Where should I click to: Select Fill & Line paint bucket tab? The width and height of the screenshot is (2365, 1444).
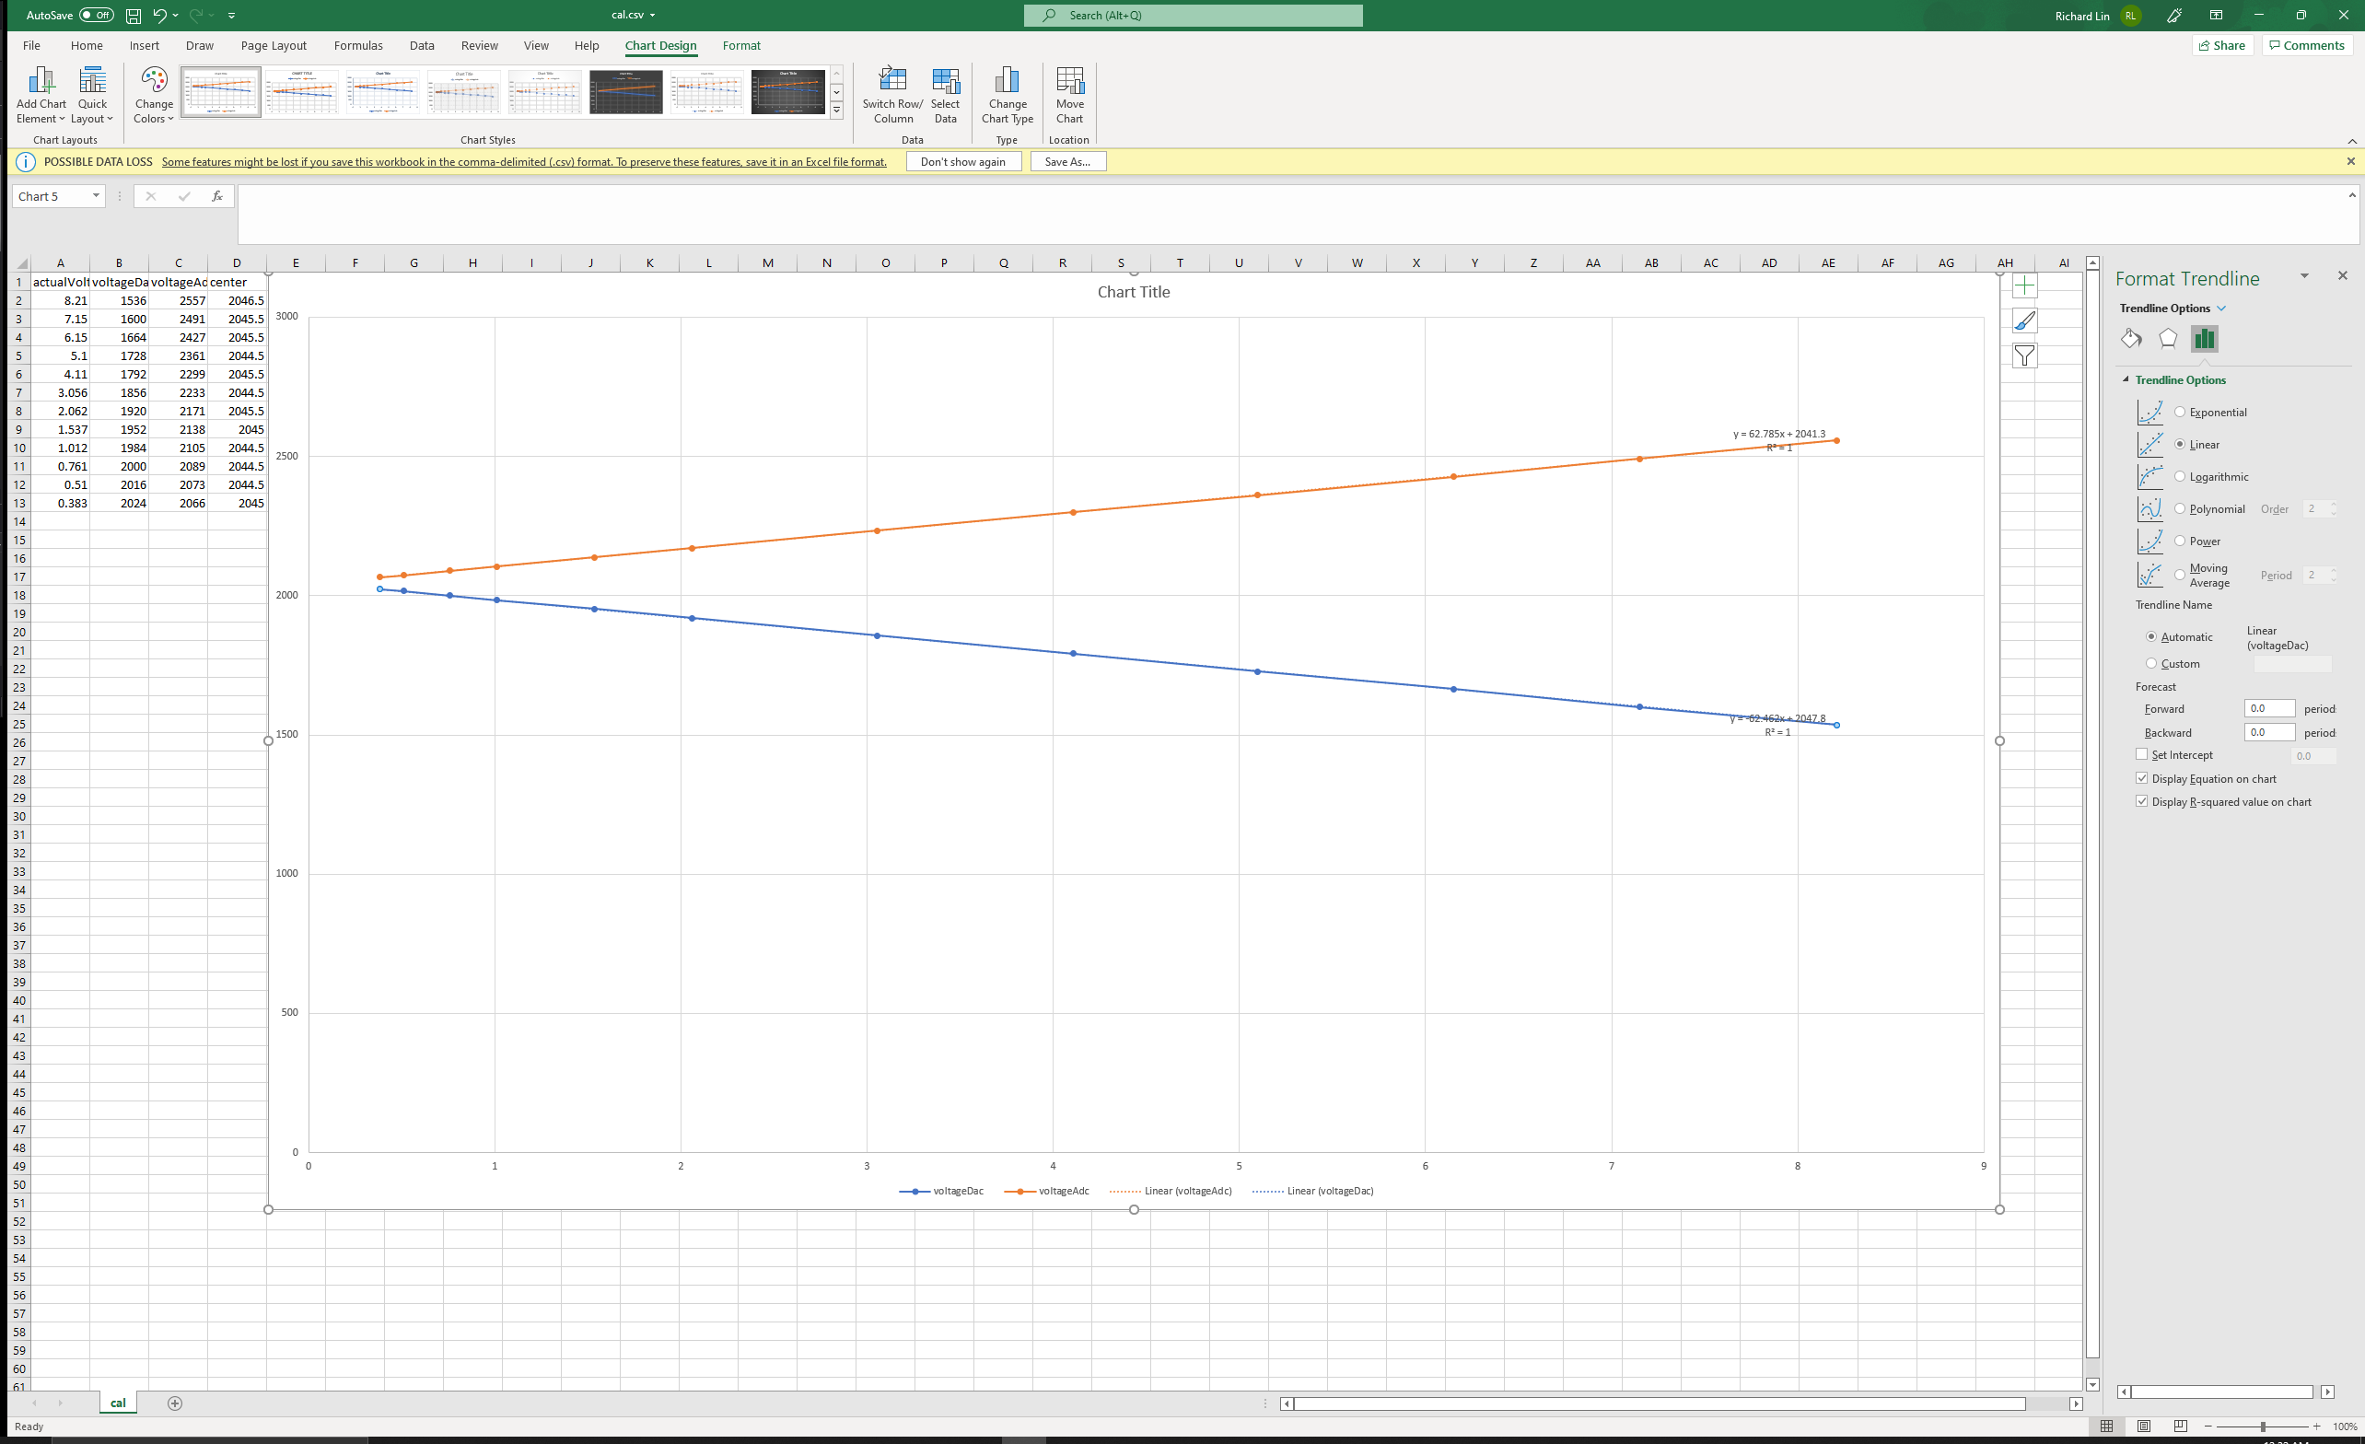2131,339
